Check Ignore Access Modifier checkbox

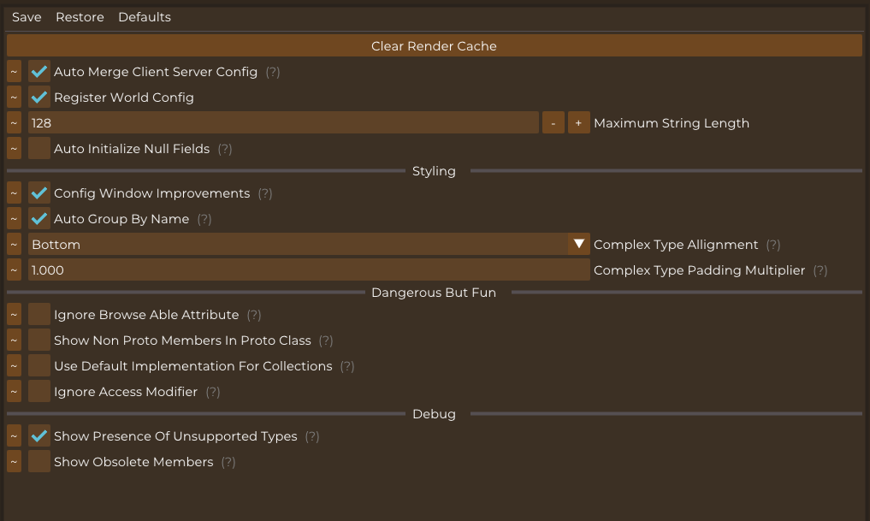(39, 391)
